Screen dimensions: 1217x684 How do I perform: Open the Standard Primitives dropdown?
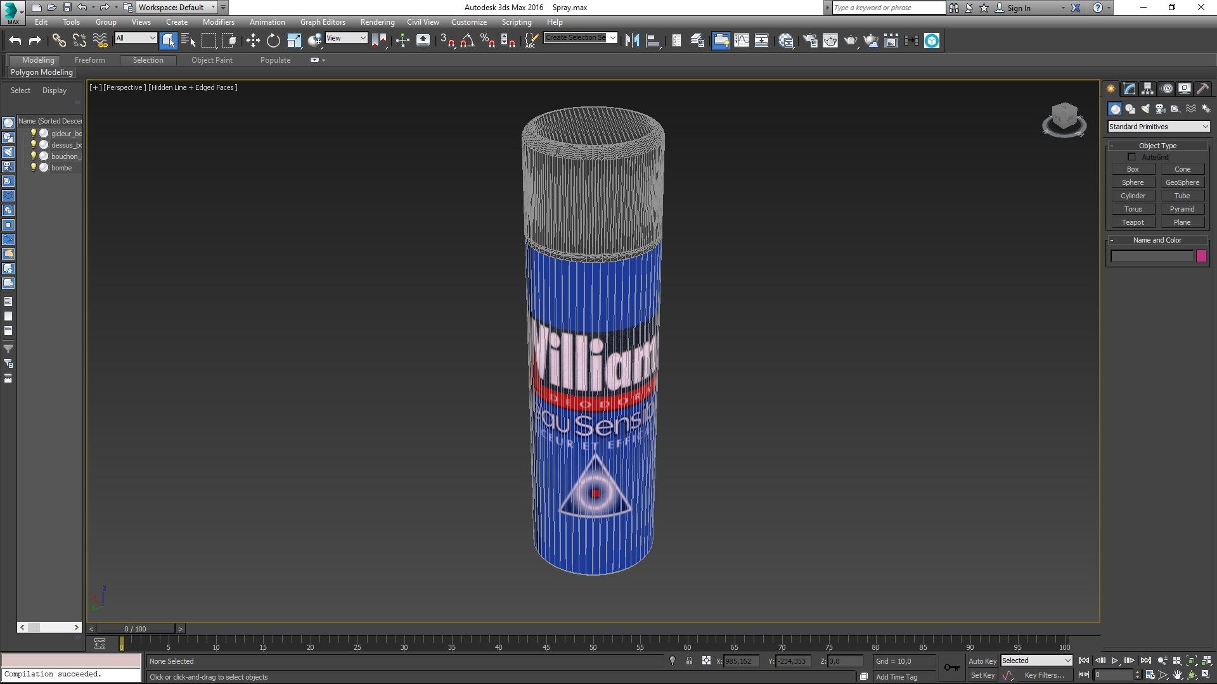[1159, 127]
